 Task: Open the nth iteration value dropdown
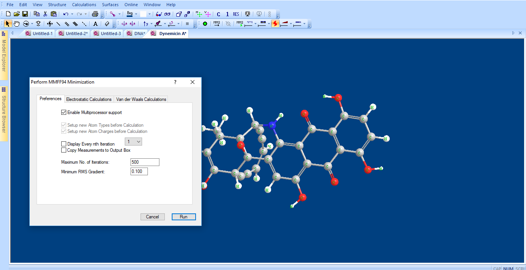(139, 142)
